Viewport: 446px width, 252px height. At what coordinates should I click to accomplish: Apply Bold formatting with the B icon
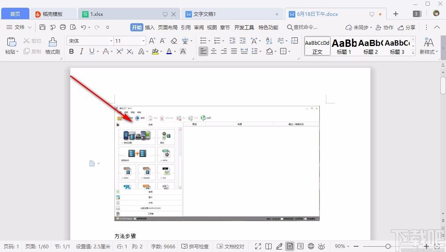point(71,51)
